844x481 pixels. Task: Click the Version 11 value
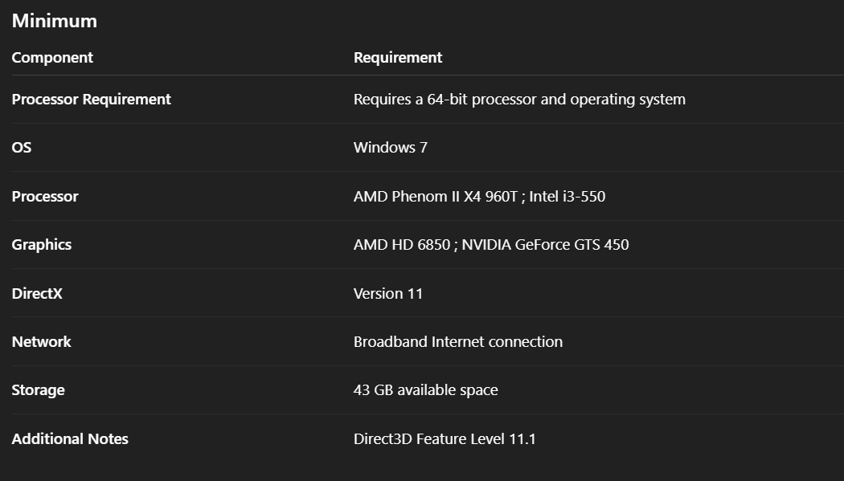[x=387, y=294]
